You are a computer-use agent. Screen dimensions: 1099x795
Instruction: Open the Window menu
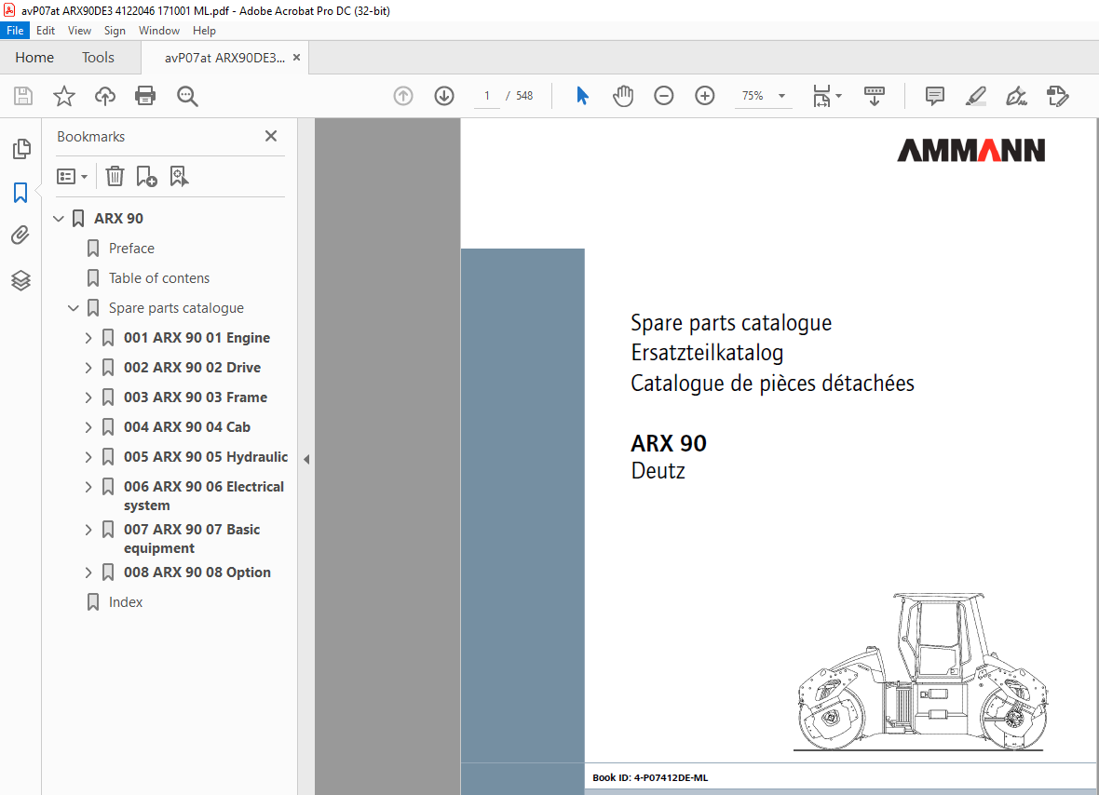coord(159,31)
